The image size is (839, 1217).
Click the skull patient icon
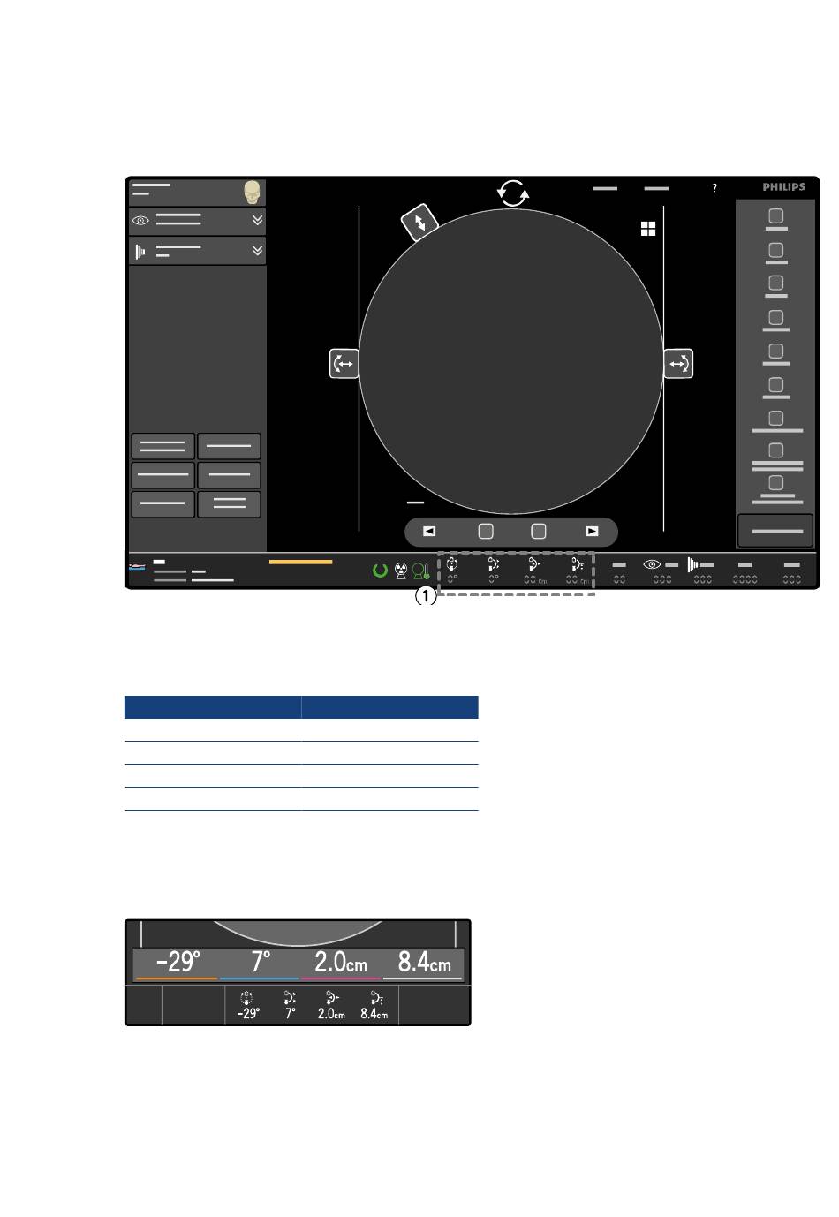click(x=253, y=193)
